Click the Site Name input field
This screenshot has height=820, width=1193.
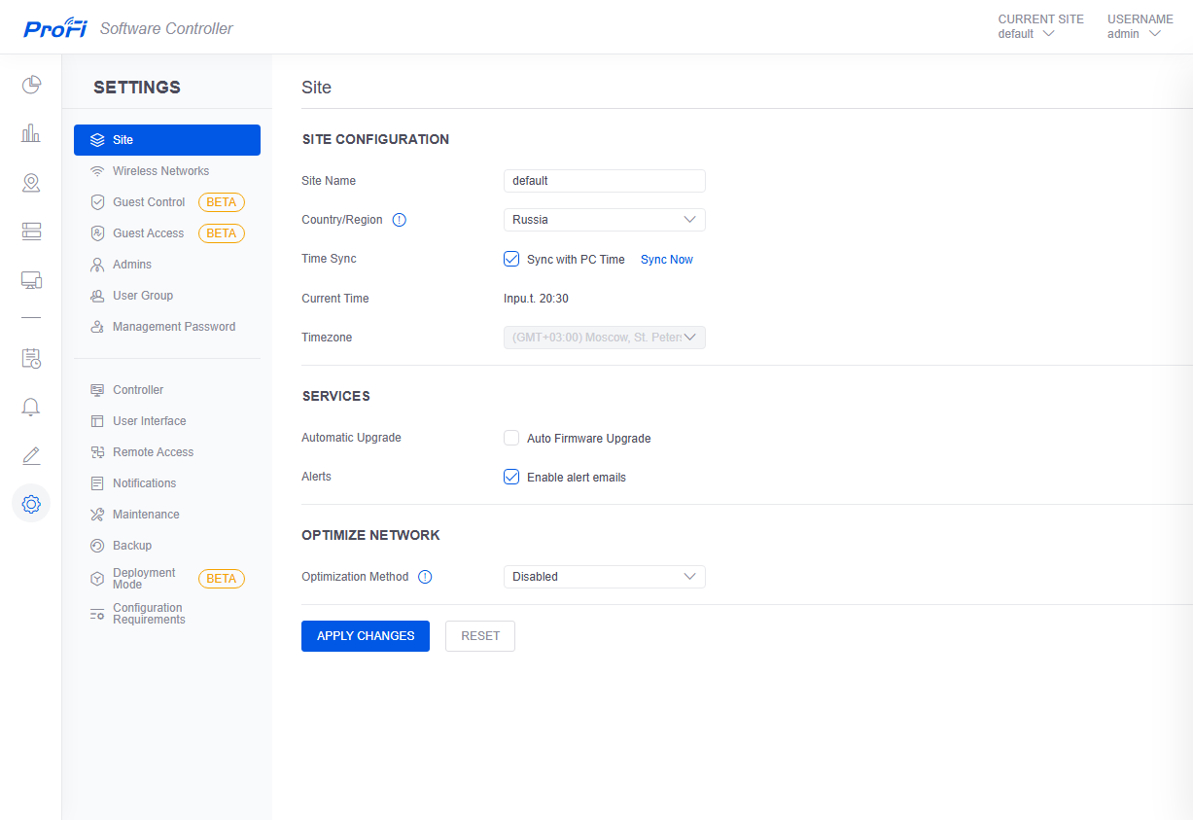coord(604,181)
